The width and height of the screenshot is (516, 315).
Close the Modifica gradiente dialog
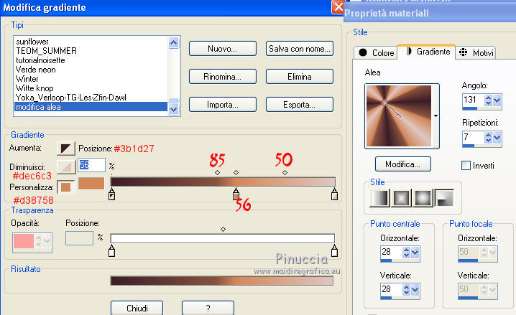click(x=338, y=7)
